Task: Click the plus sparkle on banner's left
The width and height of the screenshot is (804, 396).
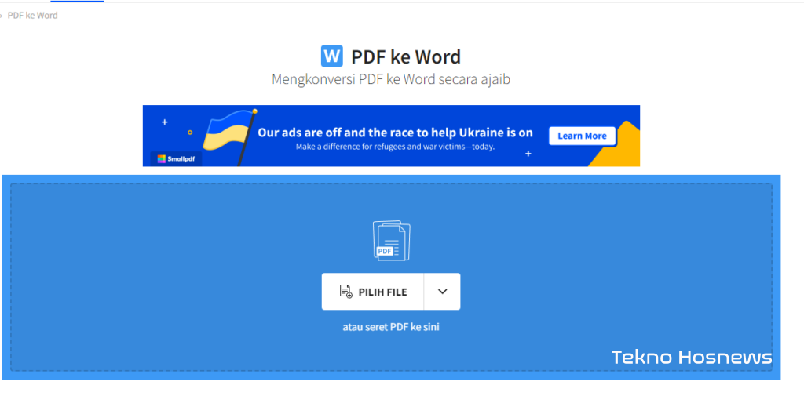Action: (x=165, y=122)
